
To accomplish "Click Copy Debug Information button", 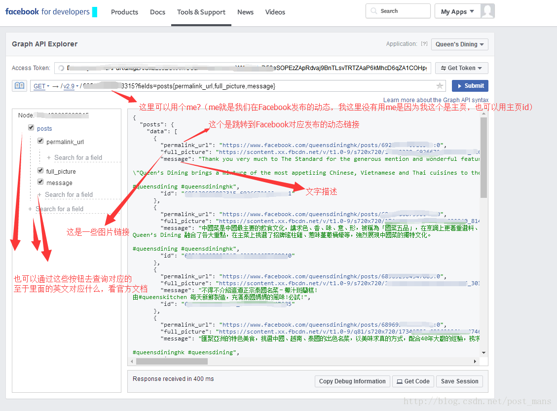I will coord(352,381).
